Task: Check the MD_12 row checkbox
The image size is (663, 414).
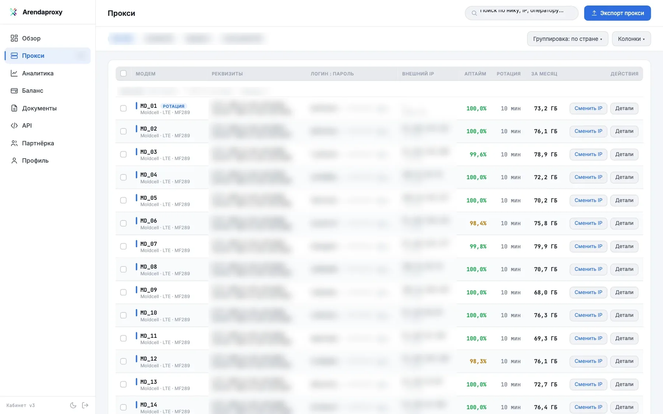Action: tap(123, 361)
